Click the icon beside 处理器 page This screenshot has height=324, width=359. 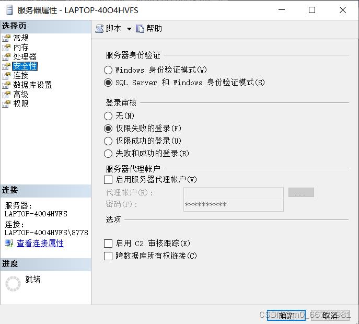pyautogui.click(x=6, y=57)
